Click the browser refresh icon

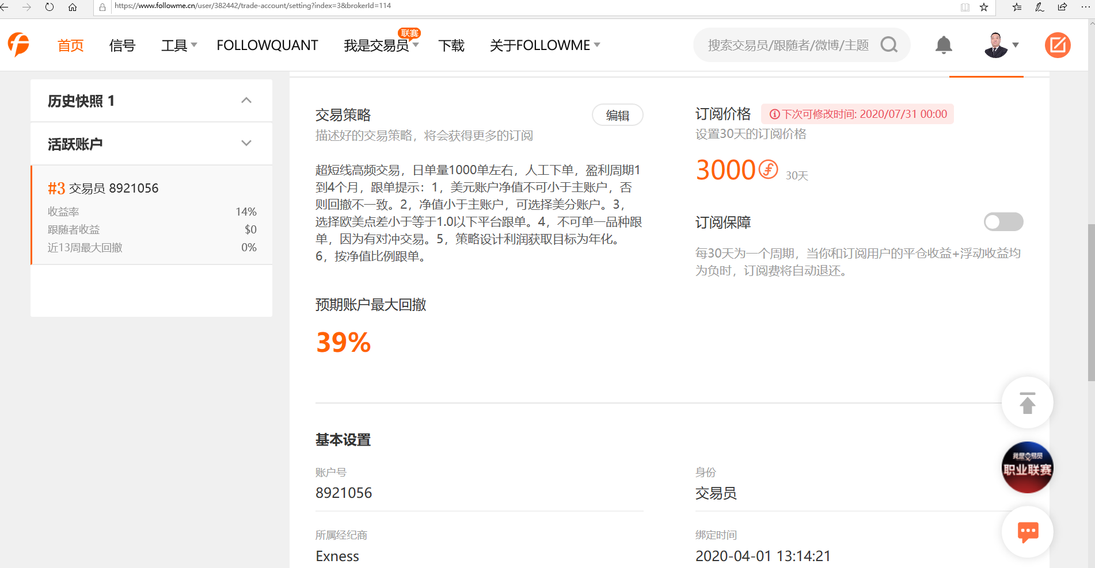[50, 7]
